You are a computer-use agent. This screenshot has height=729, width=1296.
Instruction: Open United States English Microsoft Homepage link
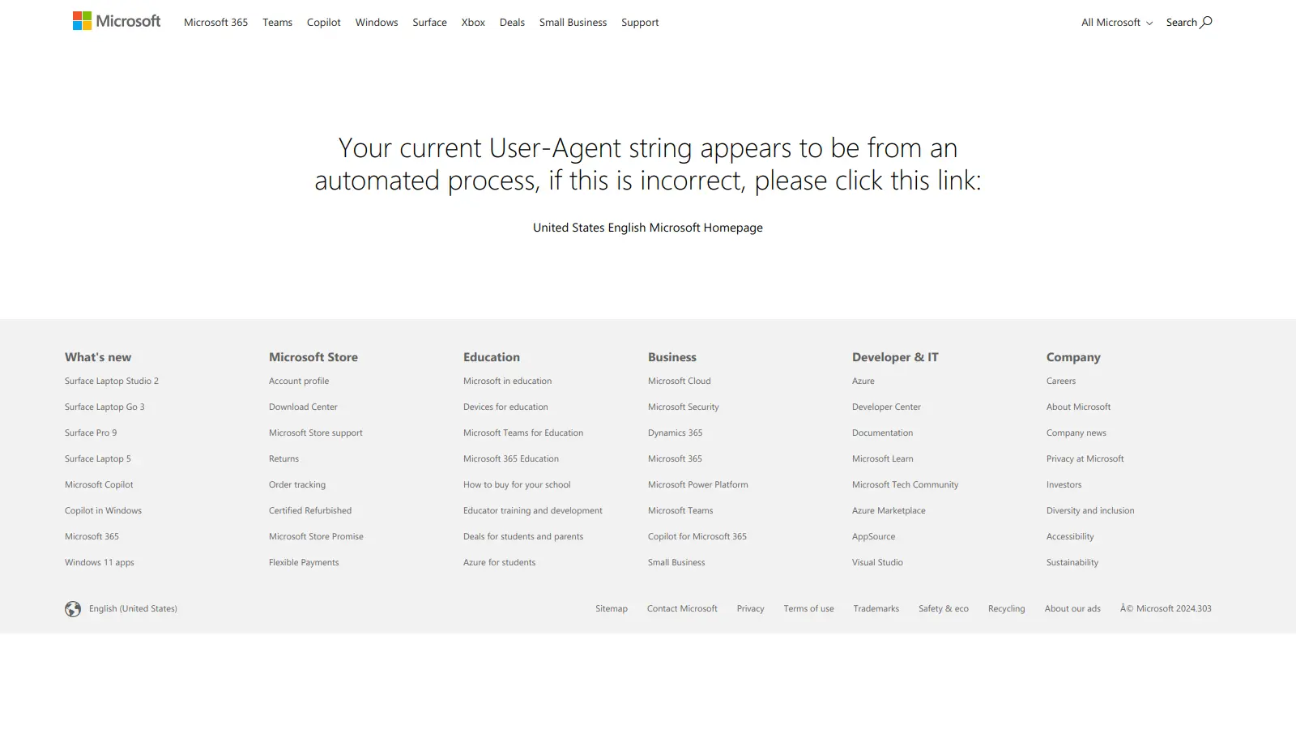[x=647, y=228]
